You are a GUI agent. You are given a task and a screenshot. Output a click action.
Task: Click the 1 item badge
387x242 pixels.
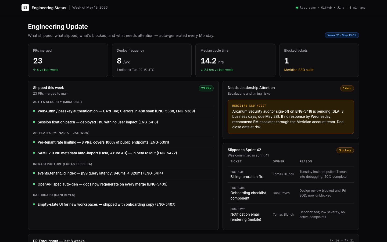347,88
